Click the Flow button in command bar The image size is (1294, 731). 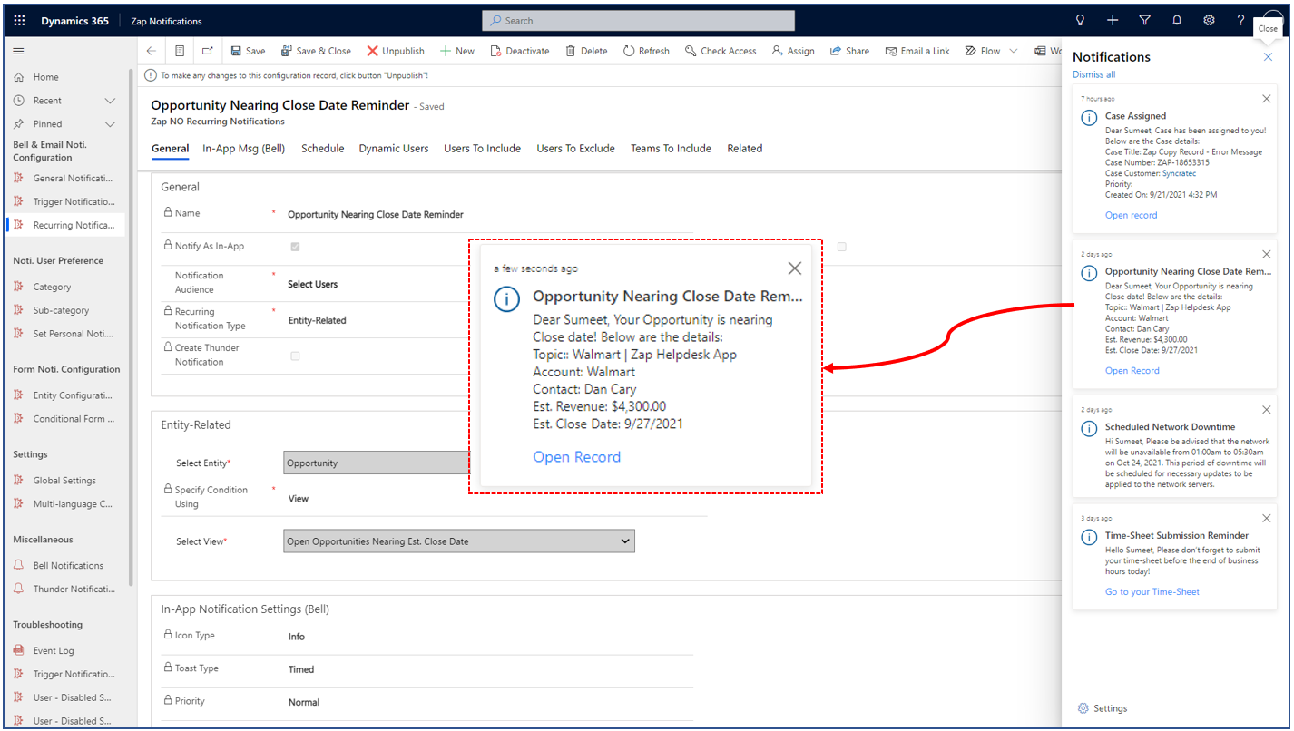(x=983, y=51)
